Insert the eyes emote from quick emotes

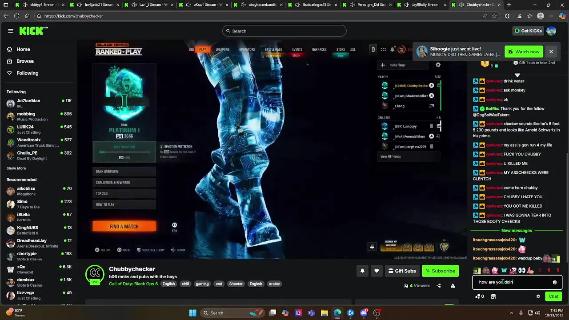click(521, 270)
